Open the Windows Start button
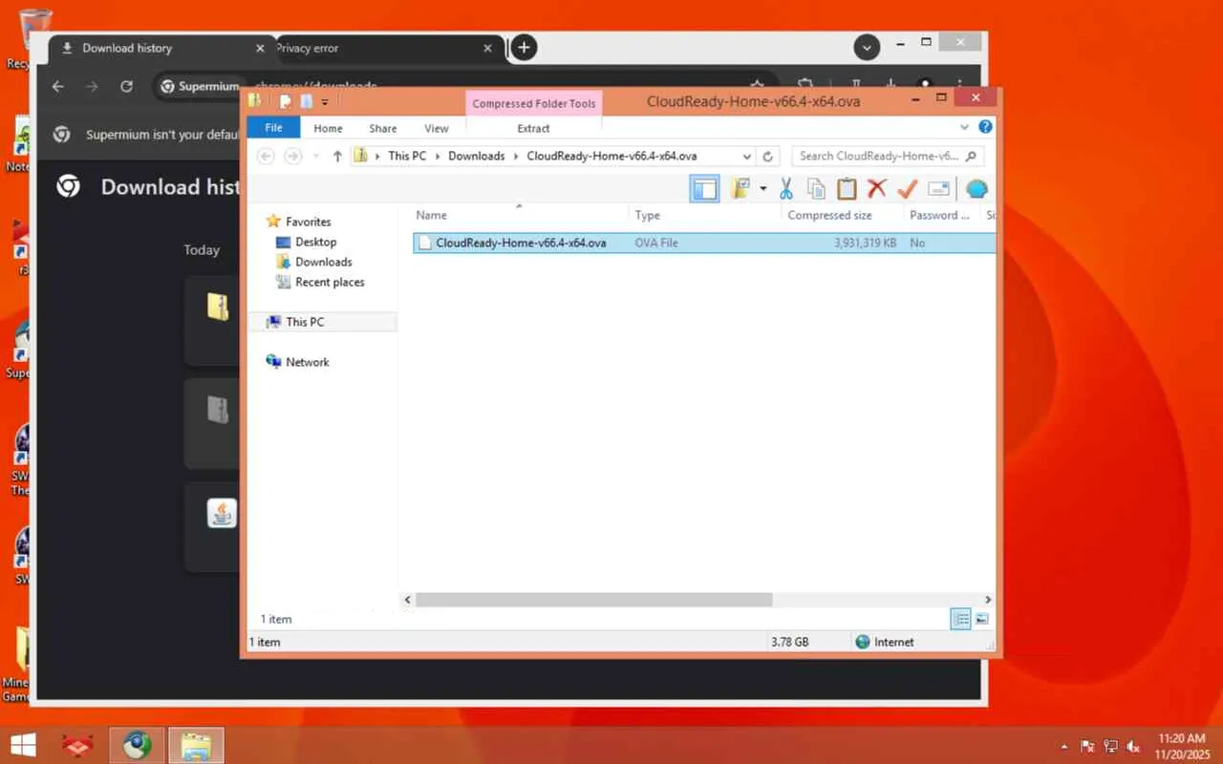 [24, 745]
